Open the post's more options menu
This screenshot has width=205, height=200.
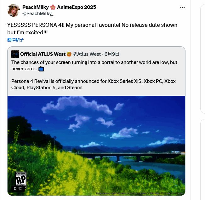[x=182, y=7]
